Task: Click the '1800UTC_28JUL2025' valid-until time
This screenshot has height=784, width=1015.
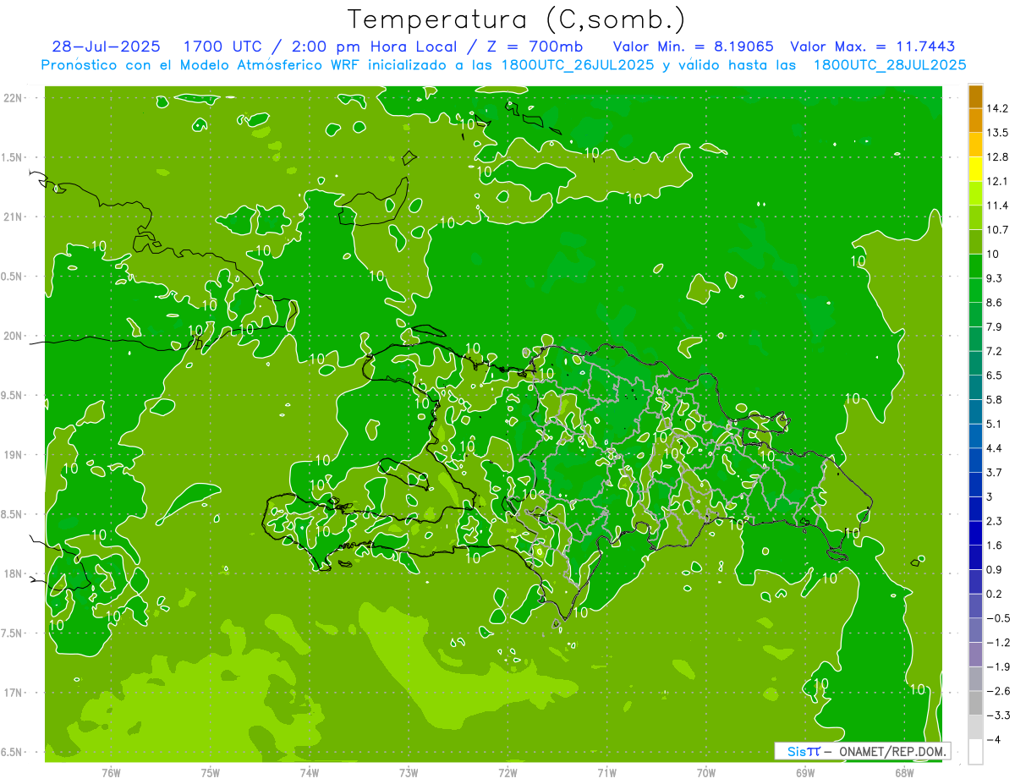Action: point(890,65)
